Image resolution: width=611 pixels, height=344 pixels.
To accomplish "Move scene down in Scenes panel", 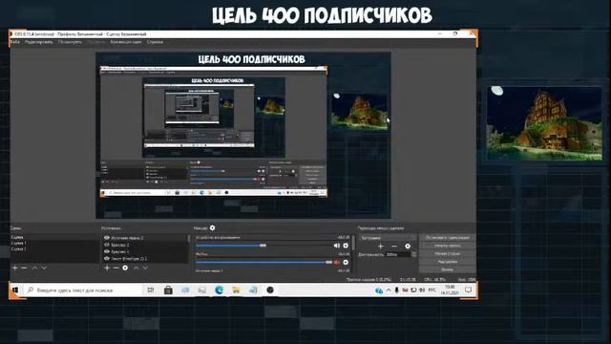I will (44, 268).
